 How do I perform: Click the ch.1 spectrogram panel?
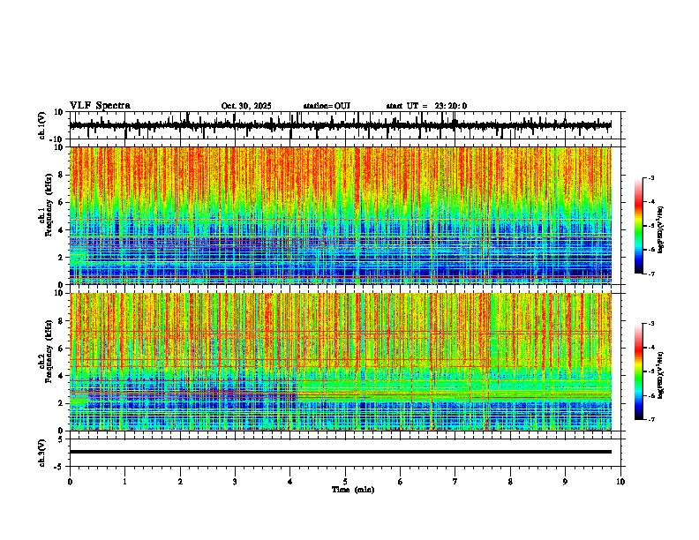click(x=340, y=215)
